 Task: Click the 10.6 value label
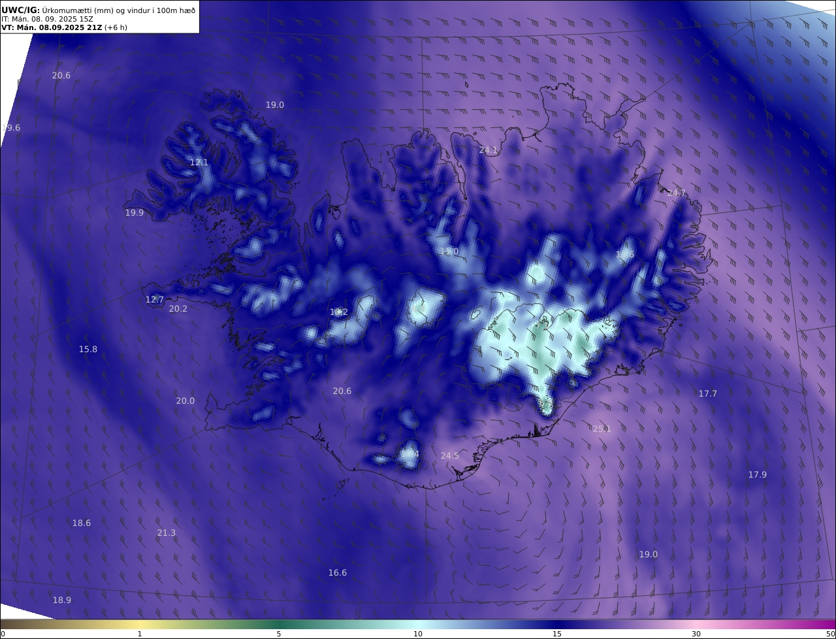(625, 255)
